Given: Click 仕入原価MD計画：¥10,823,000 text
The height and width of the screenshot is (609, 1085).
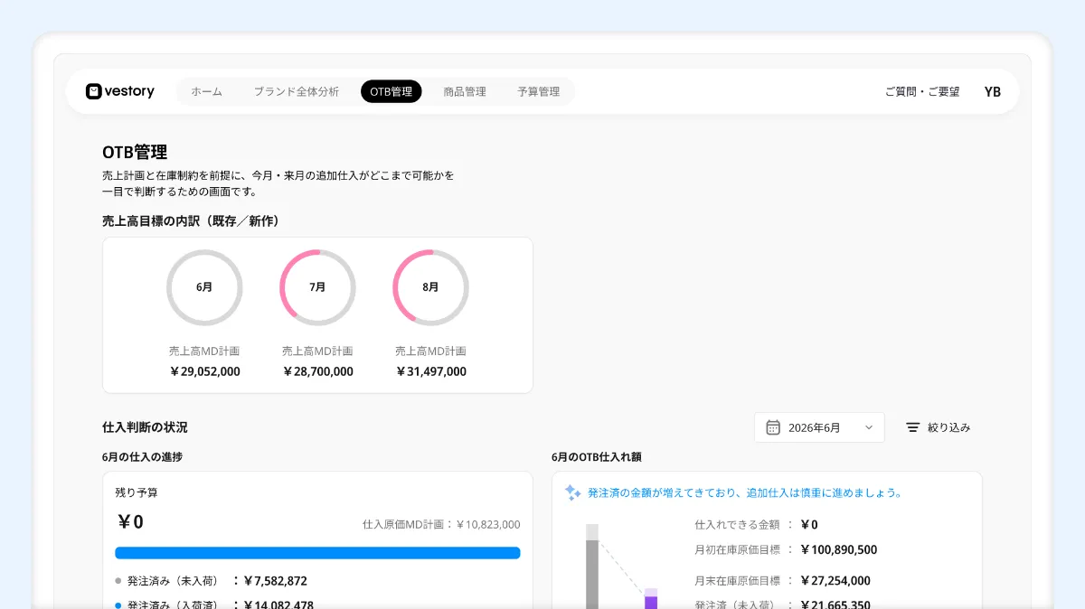Looking at the screenshot, I should click(441, 524).
